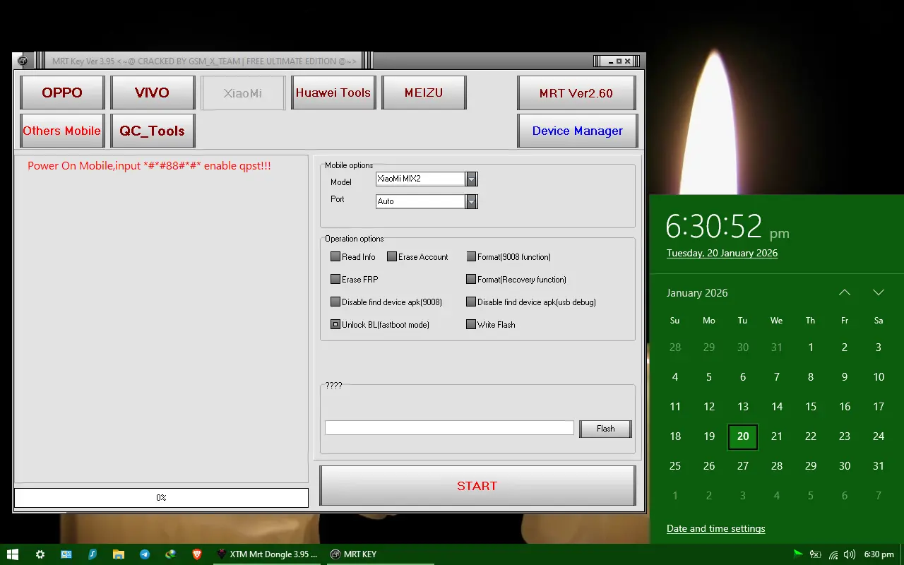
Task: Switch to the VIVO tab
Action: point(153,93)
